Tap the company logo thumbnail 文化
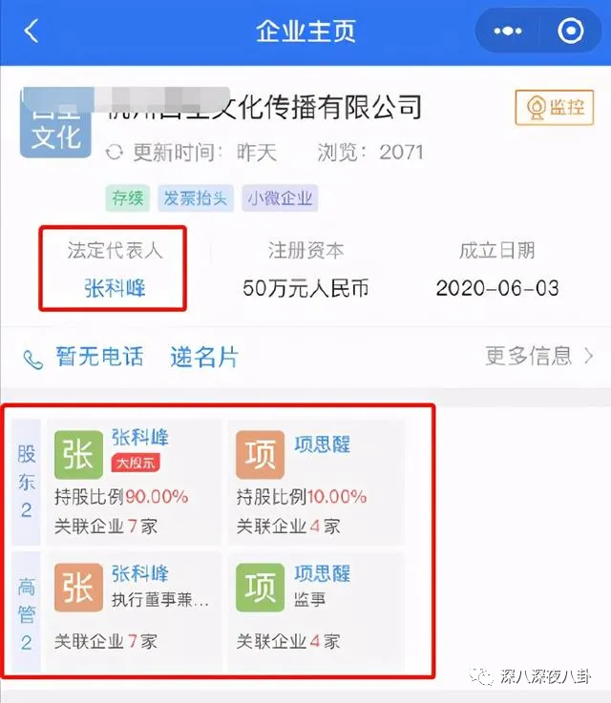The width and height of the screenshot is (611, 703). click(55, 123)
